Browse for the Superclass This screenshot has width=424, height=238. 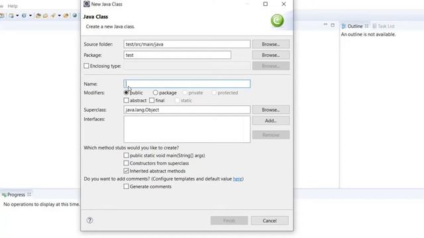271,110
